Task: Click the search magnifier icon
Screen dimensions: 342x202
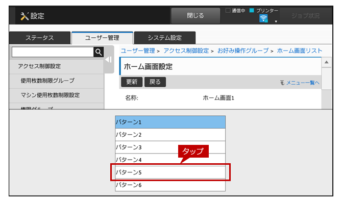Action: [99, 52]
